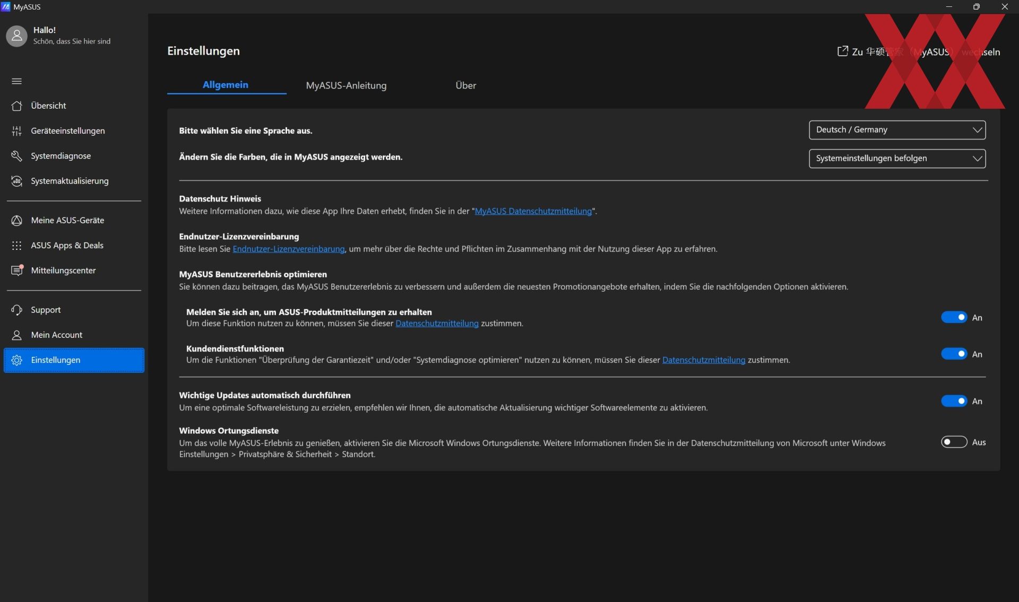Open Systemaktualisierung in the sidebar

(74, 181)
